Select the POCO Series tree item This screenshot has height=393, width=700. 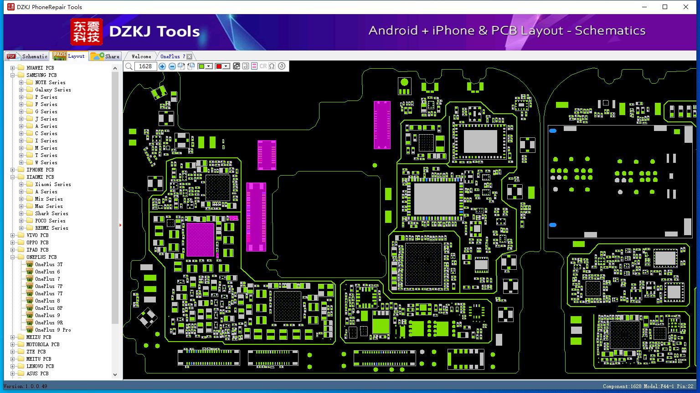(x=50, y=221)
